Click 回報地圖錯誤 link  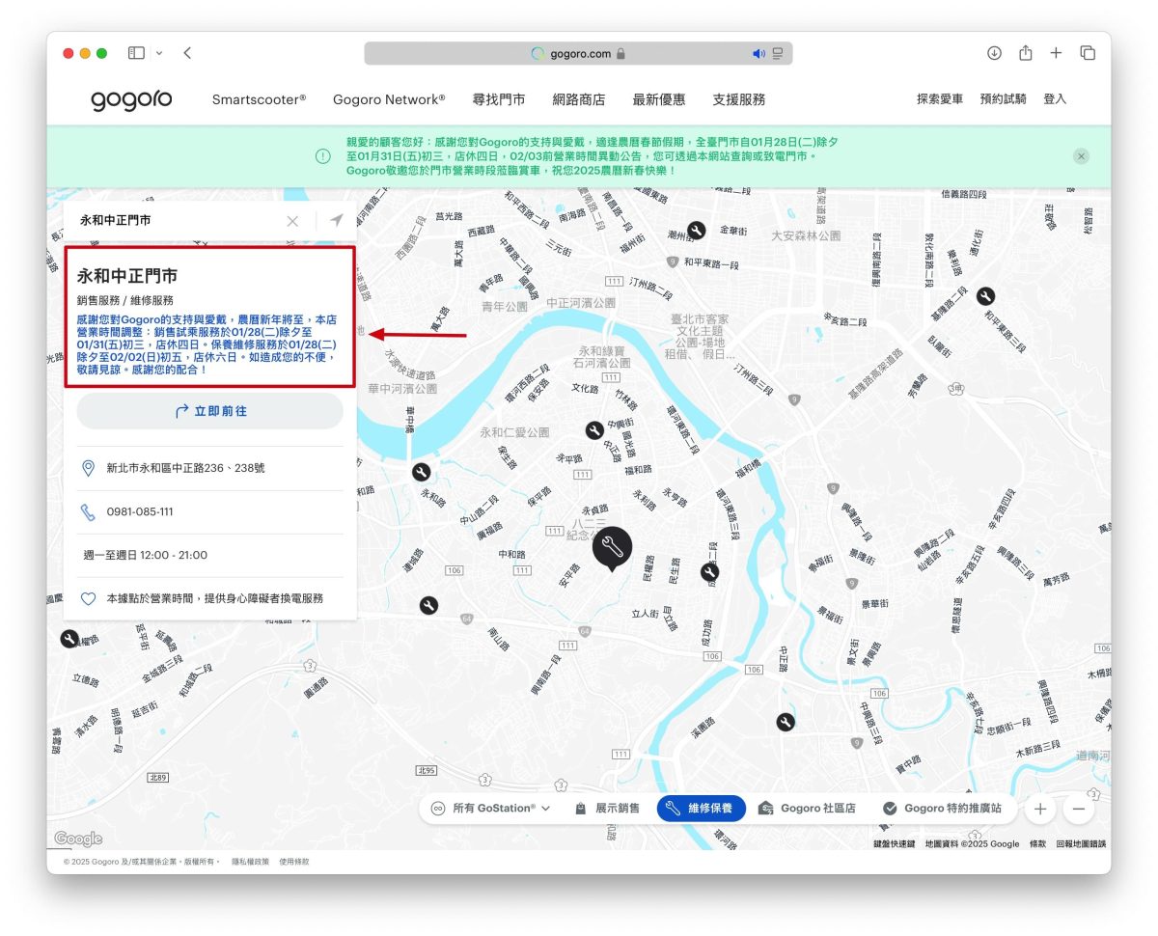[1081, 843]
